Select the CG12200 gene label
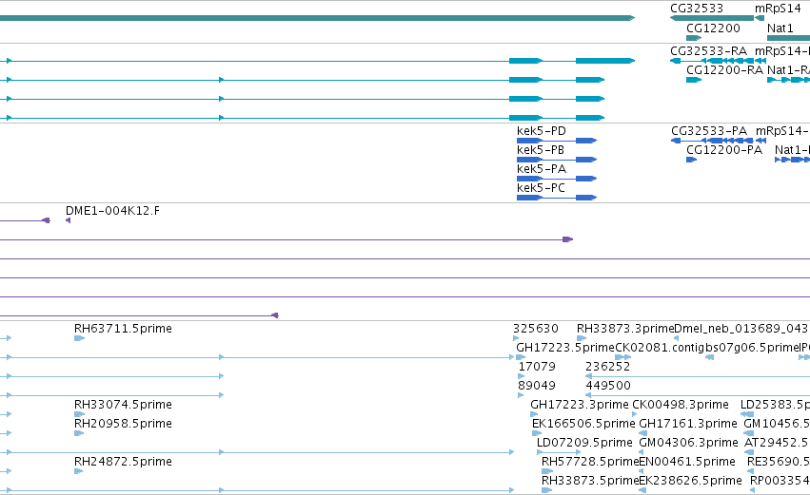Viewport: 810px width, 495px height. (713, 29)
